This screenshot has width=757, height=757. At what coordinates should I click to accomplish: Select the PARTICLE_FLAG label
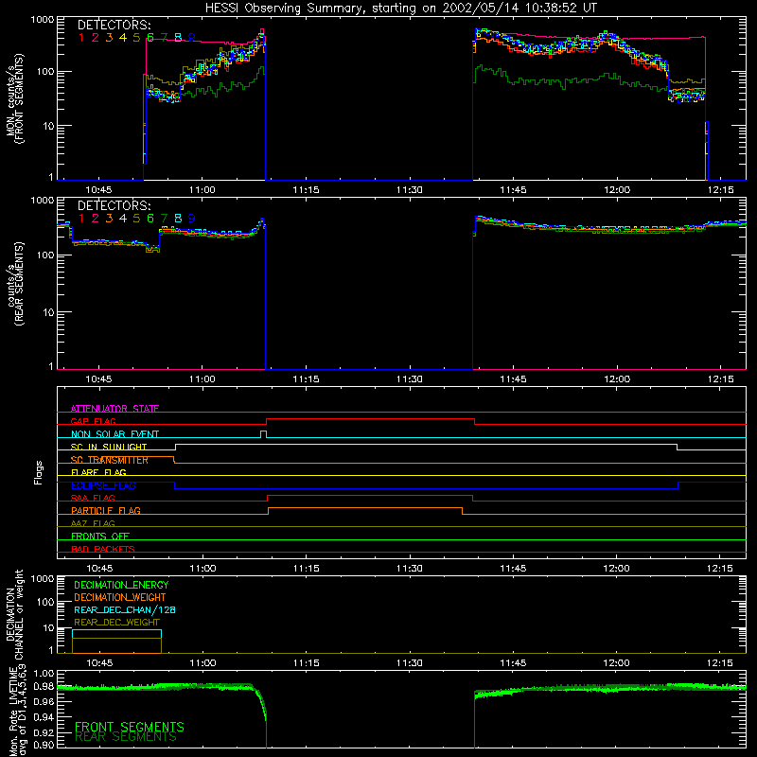[106, 510]
